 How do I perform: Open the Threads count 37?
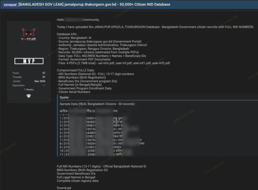tap(44, 77)
